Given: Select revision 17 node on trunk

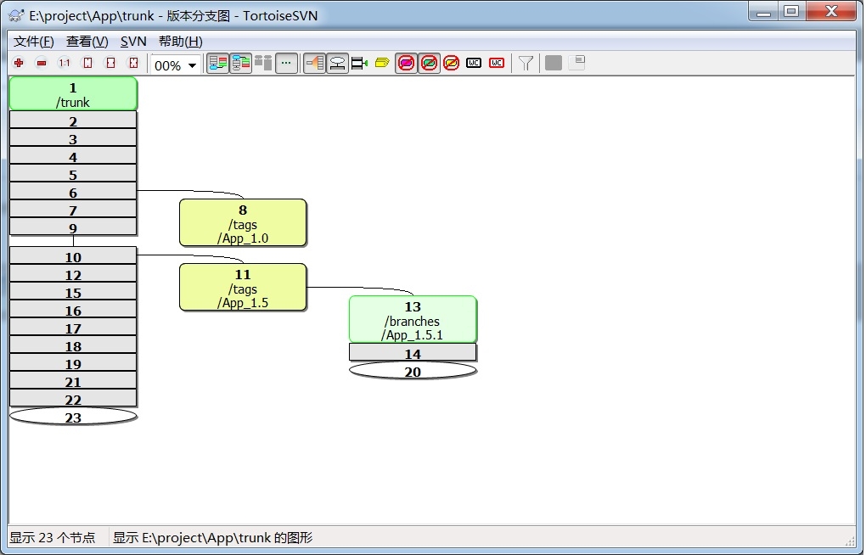Looking at the screenshot, I should 73,327.
